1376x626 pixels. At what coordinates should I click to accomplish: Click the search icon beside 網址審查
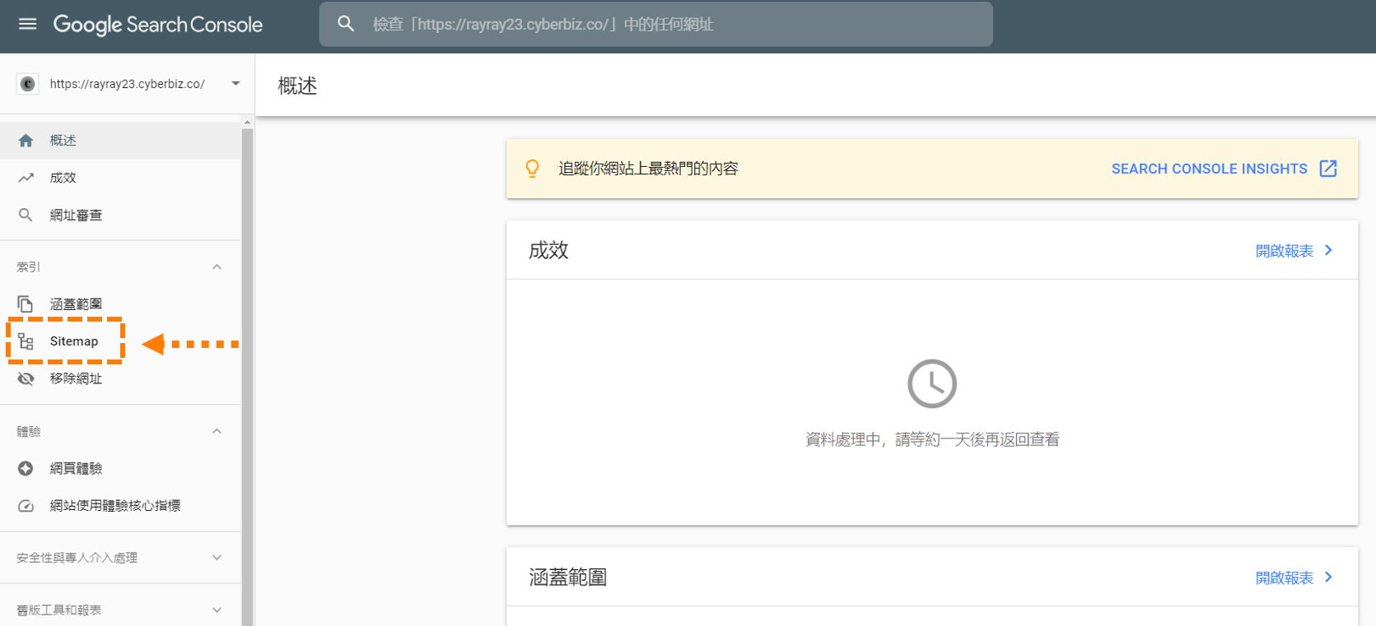[x=26, y=215]
